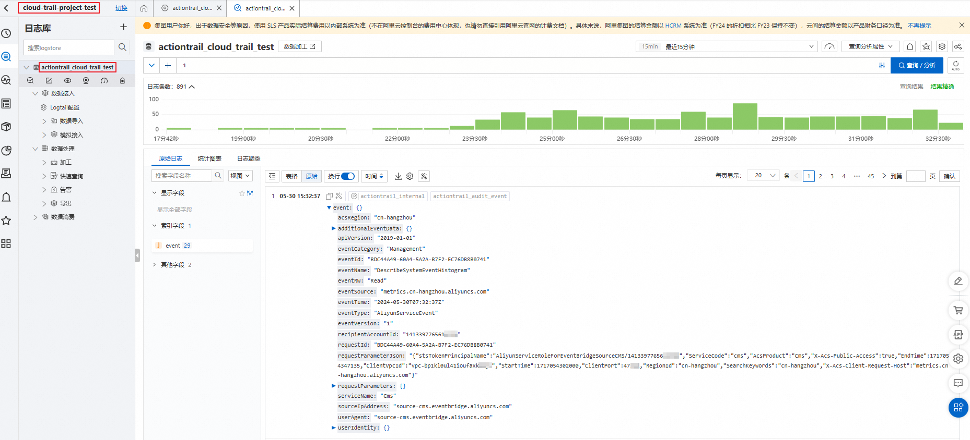Click the blue sliders icon in the query bar
Screen dimensions: 970x440
[x=882, y=66]
